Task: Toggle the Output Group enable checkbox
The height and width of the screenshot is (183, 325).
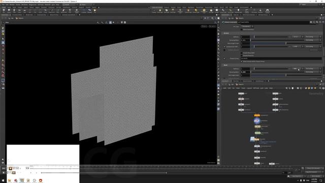Action: (x=224, y=58)
